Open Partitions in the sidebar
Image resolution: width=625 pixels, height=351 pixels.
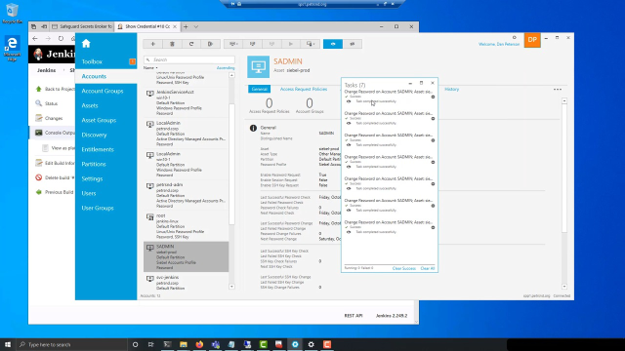[94, 164]
